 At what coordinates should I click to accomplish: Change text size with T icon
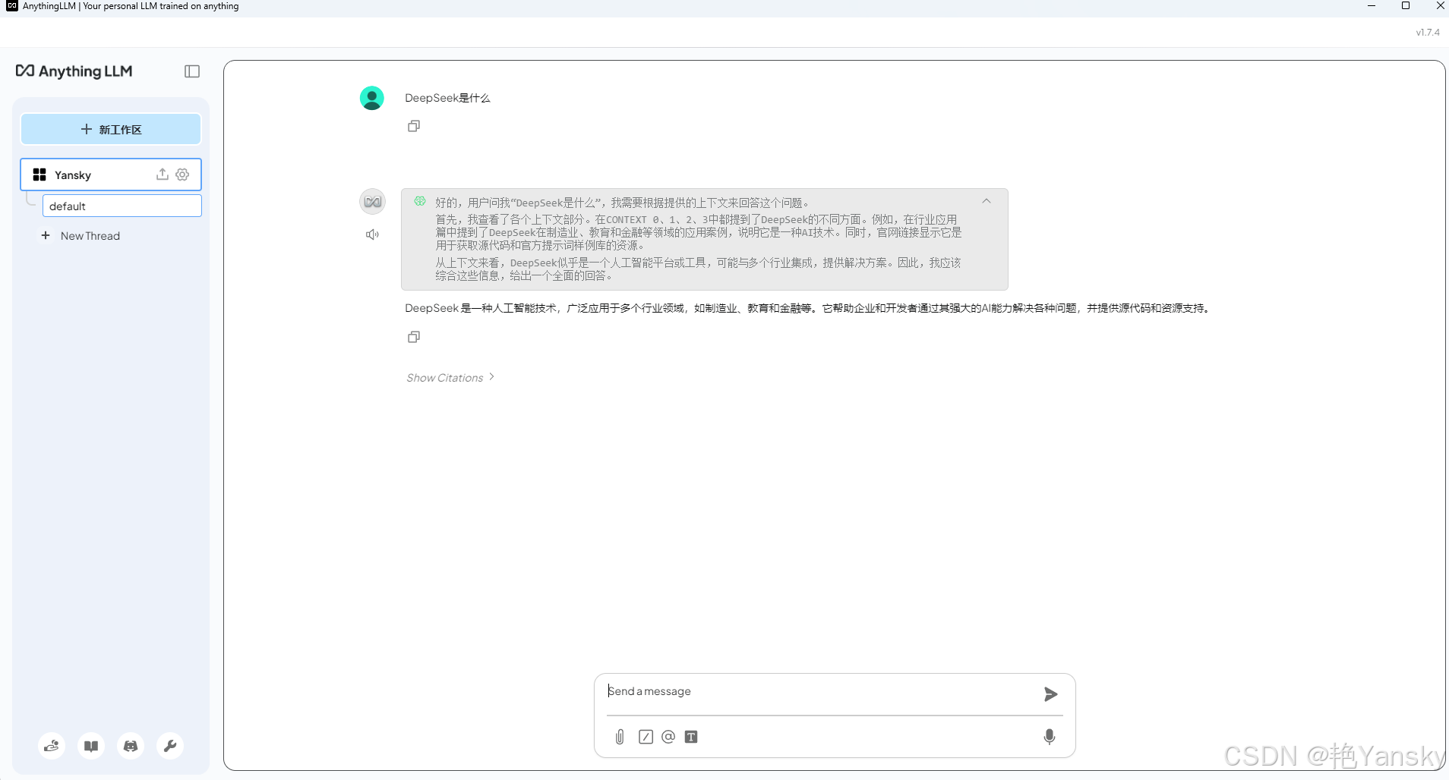point(691,737)
